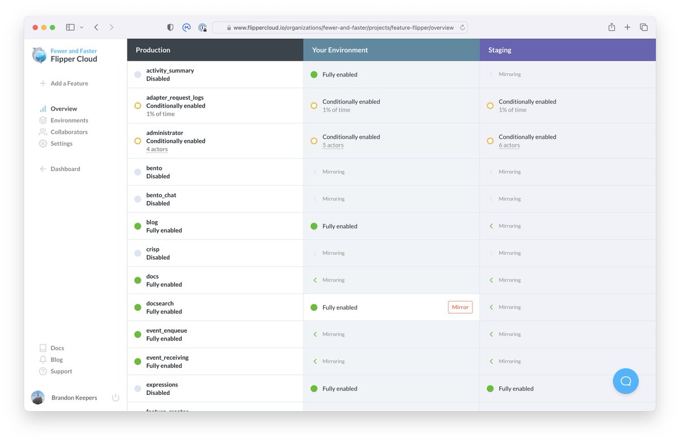Click the power sign-out icon
The height and width of the screenshot is (443, 680).
[x=116, y=398]
